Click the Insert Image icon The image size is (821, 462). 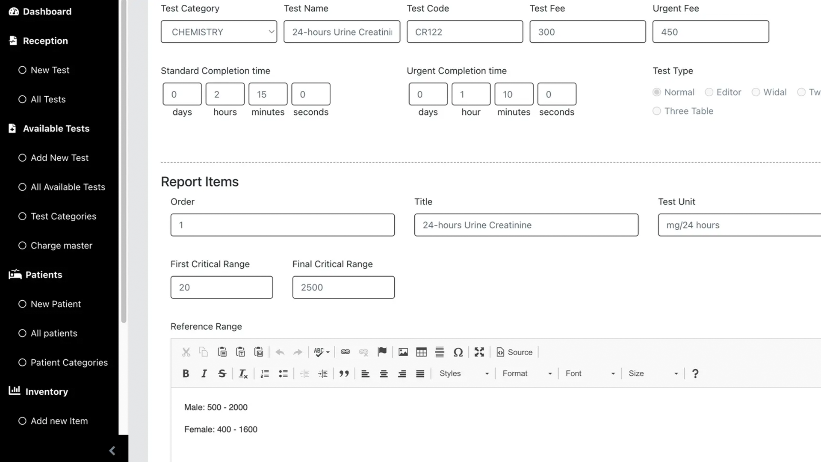(x=403, y=352)
